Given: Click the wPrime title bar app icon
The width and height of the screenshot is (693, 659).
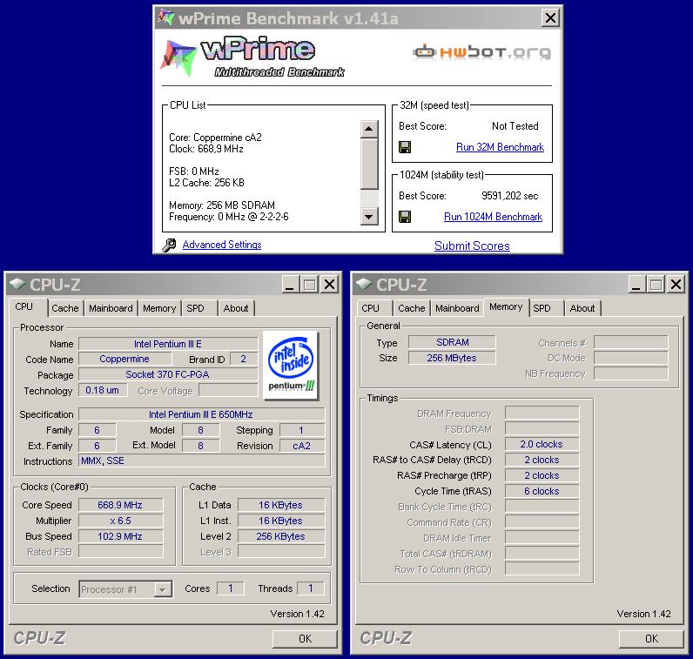Looking at the screenshot, I should click(165, 17).
